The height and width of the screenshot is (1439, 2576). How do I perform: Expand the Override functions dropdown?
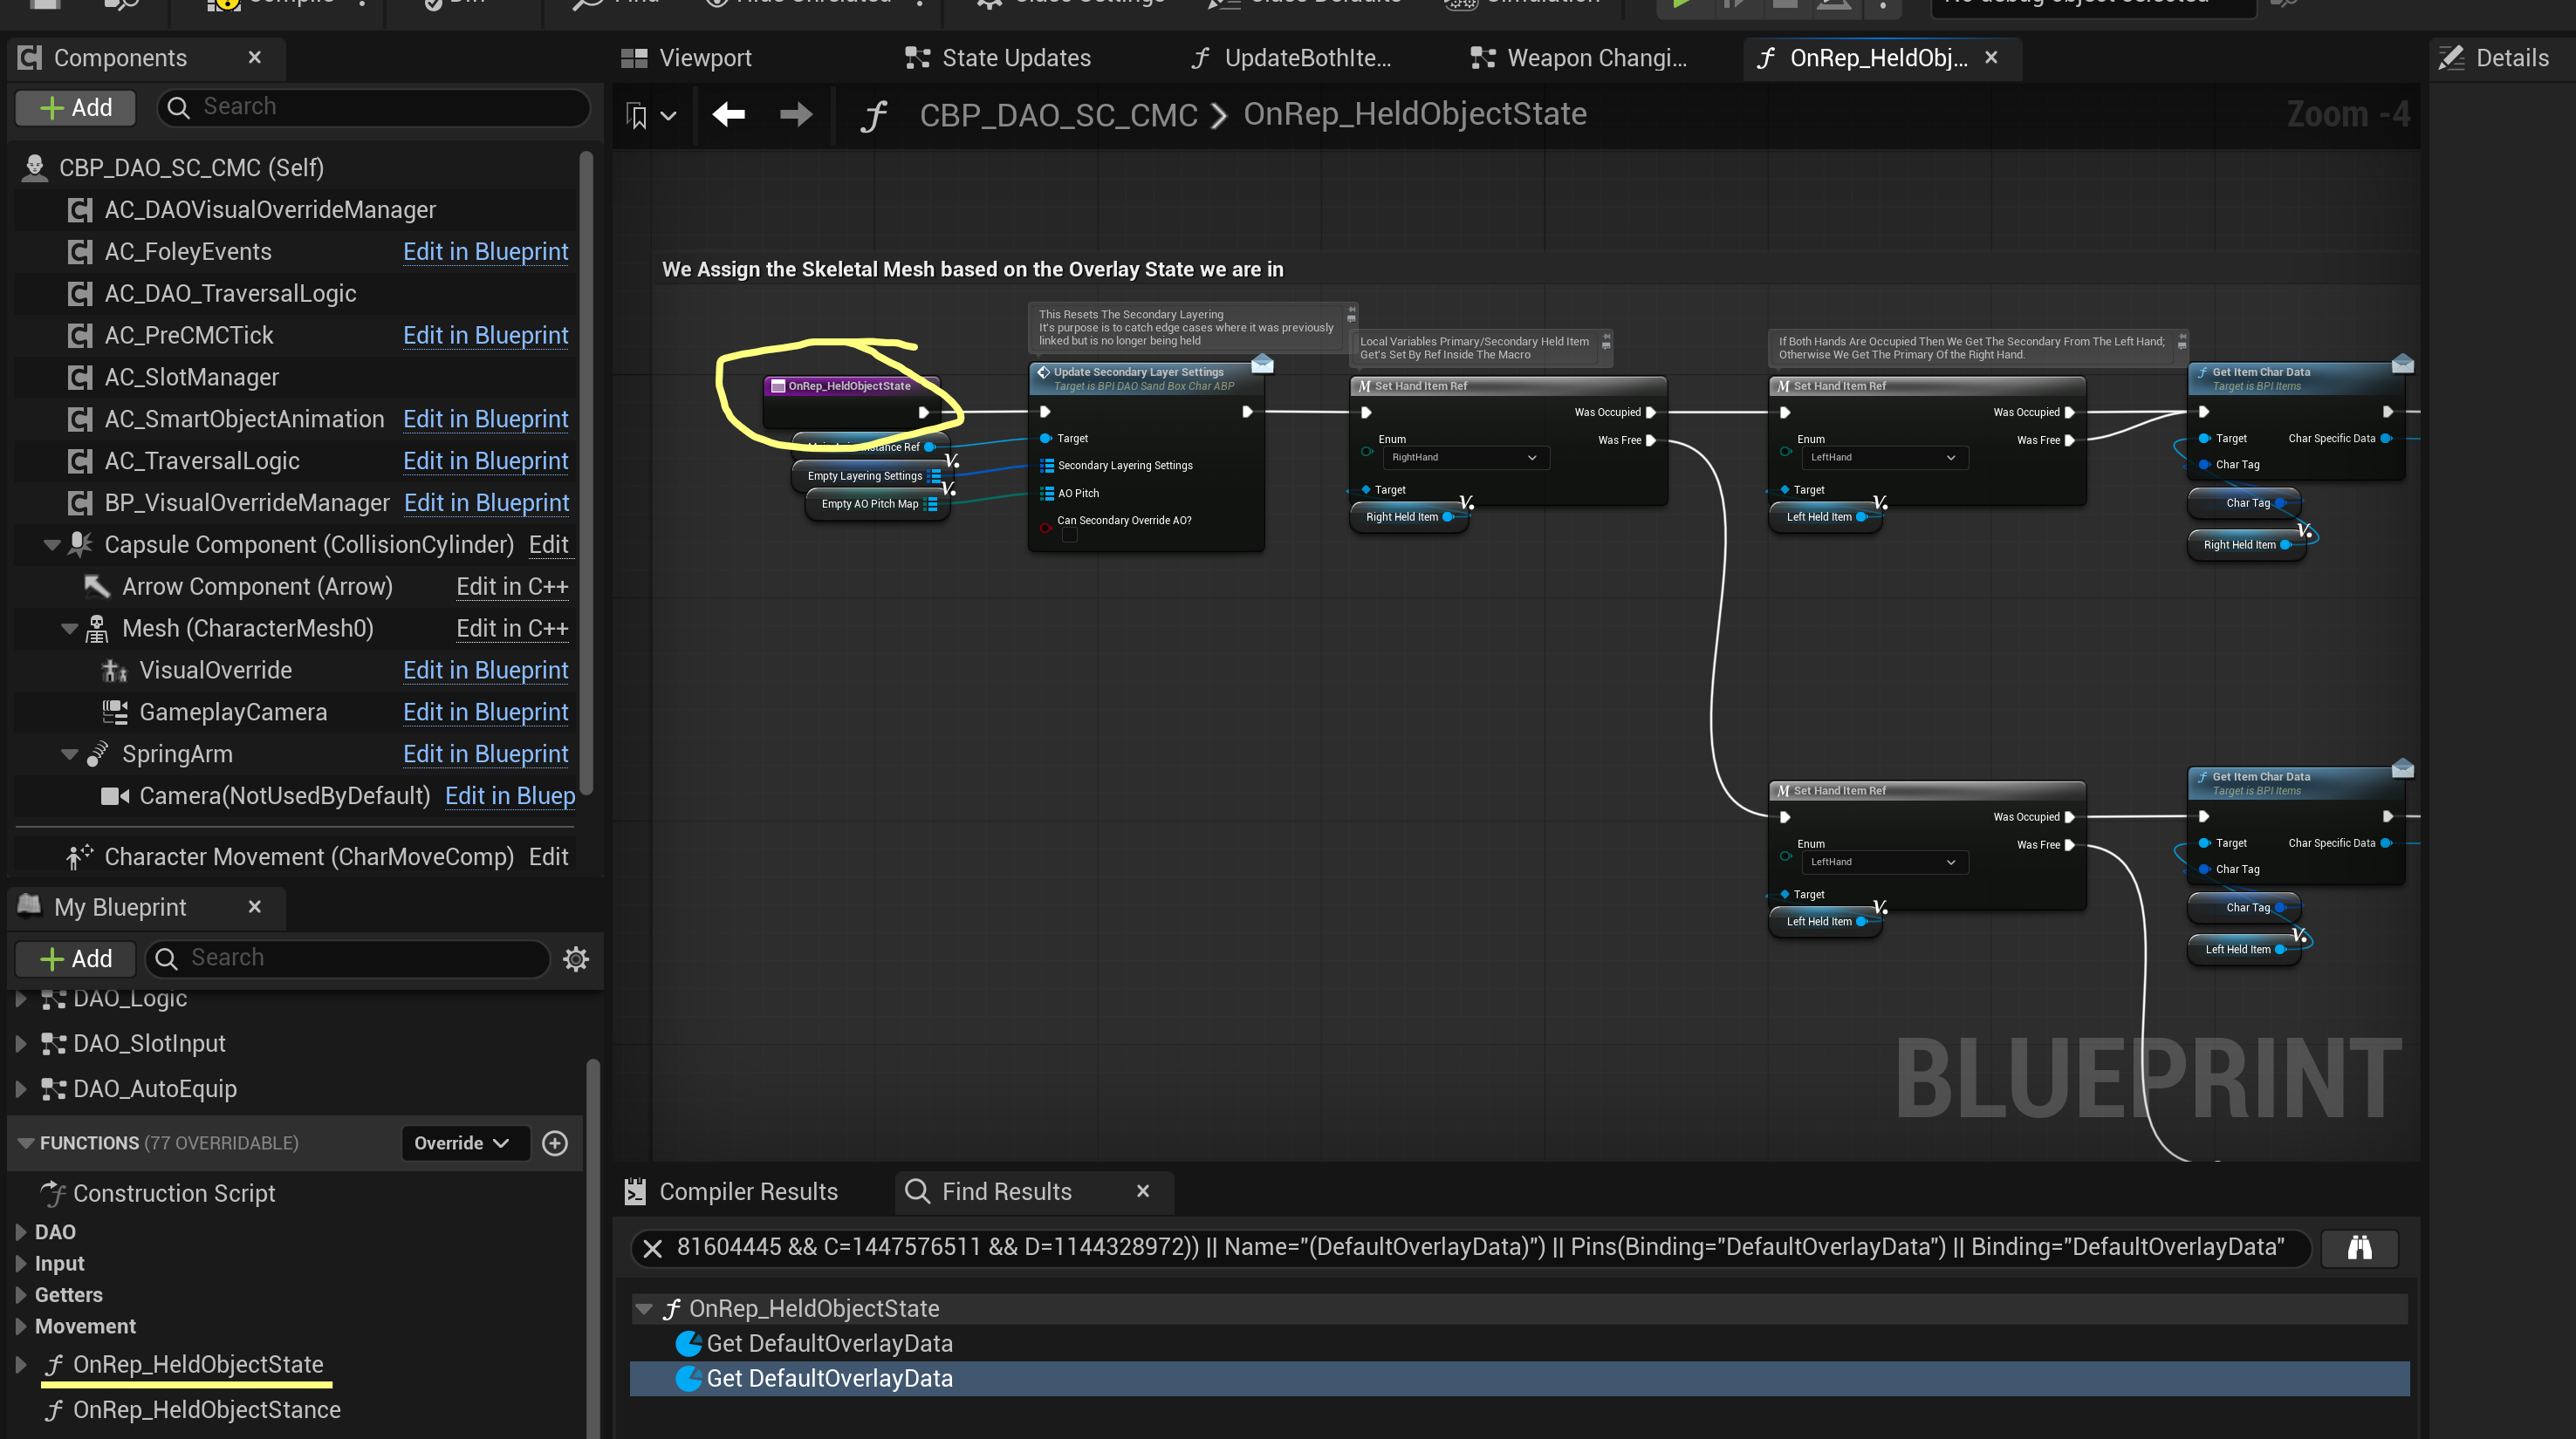click(x=462, y=1143)
